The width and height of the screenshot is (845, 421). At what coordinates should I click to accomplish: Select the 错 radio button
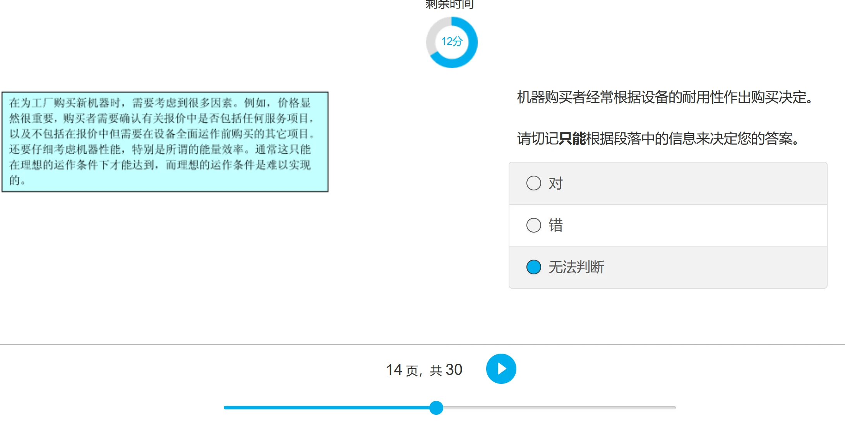533,225
